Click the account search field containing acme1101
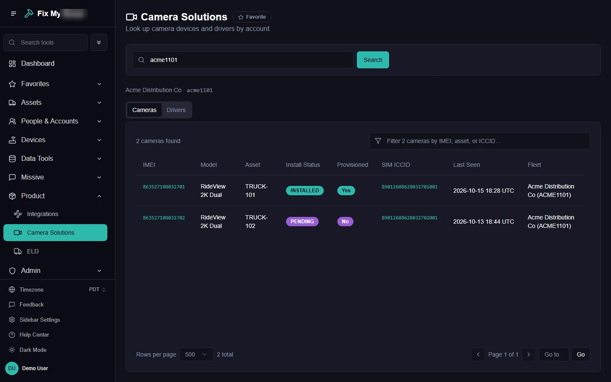The image size is (611, 382). pyautogui.click(x=243, y=60)
